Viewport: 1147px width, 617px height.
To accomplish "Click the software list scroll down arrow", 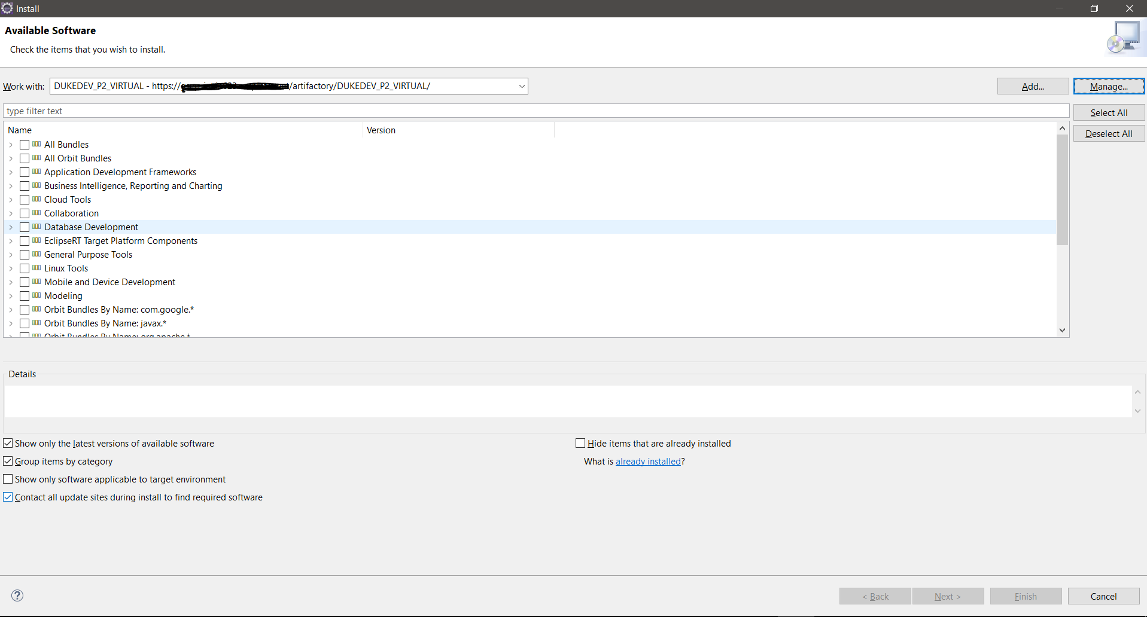I will pos(1062,330).
